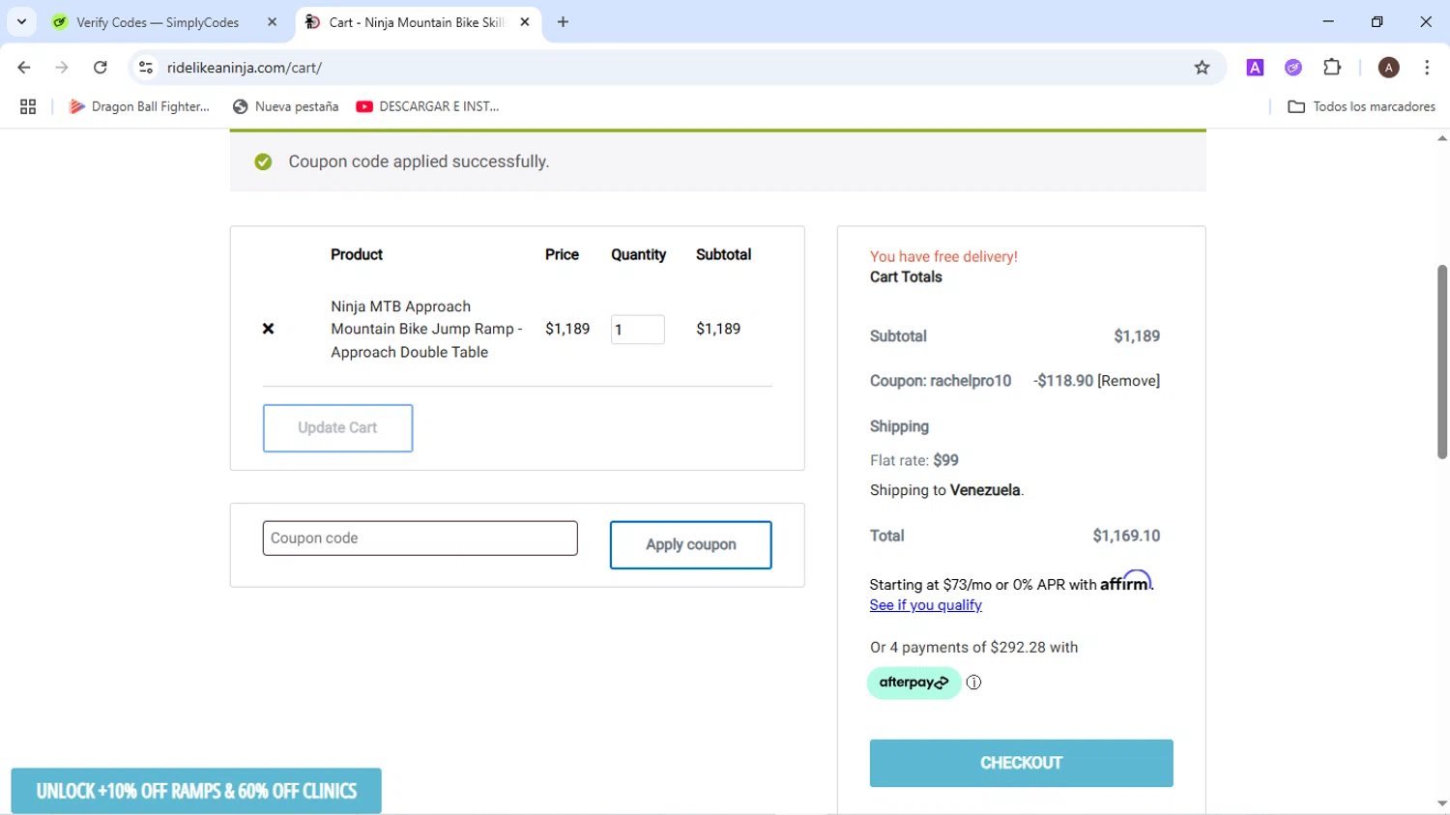Remove the rachelpro10 coupon
The height and width of the screenshot is (815, 1450).
click(x=1128, y=381)
